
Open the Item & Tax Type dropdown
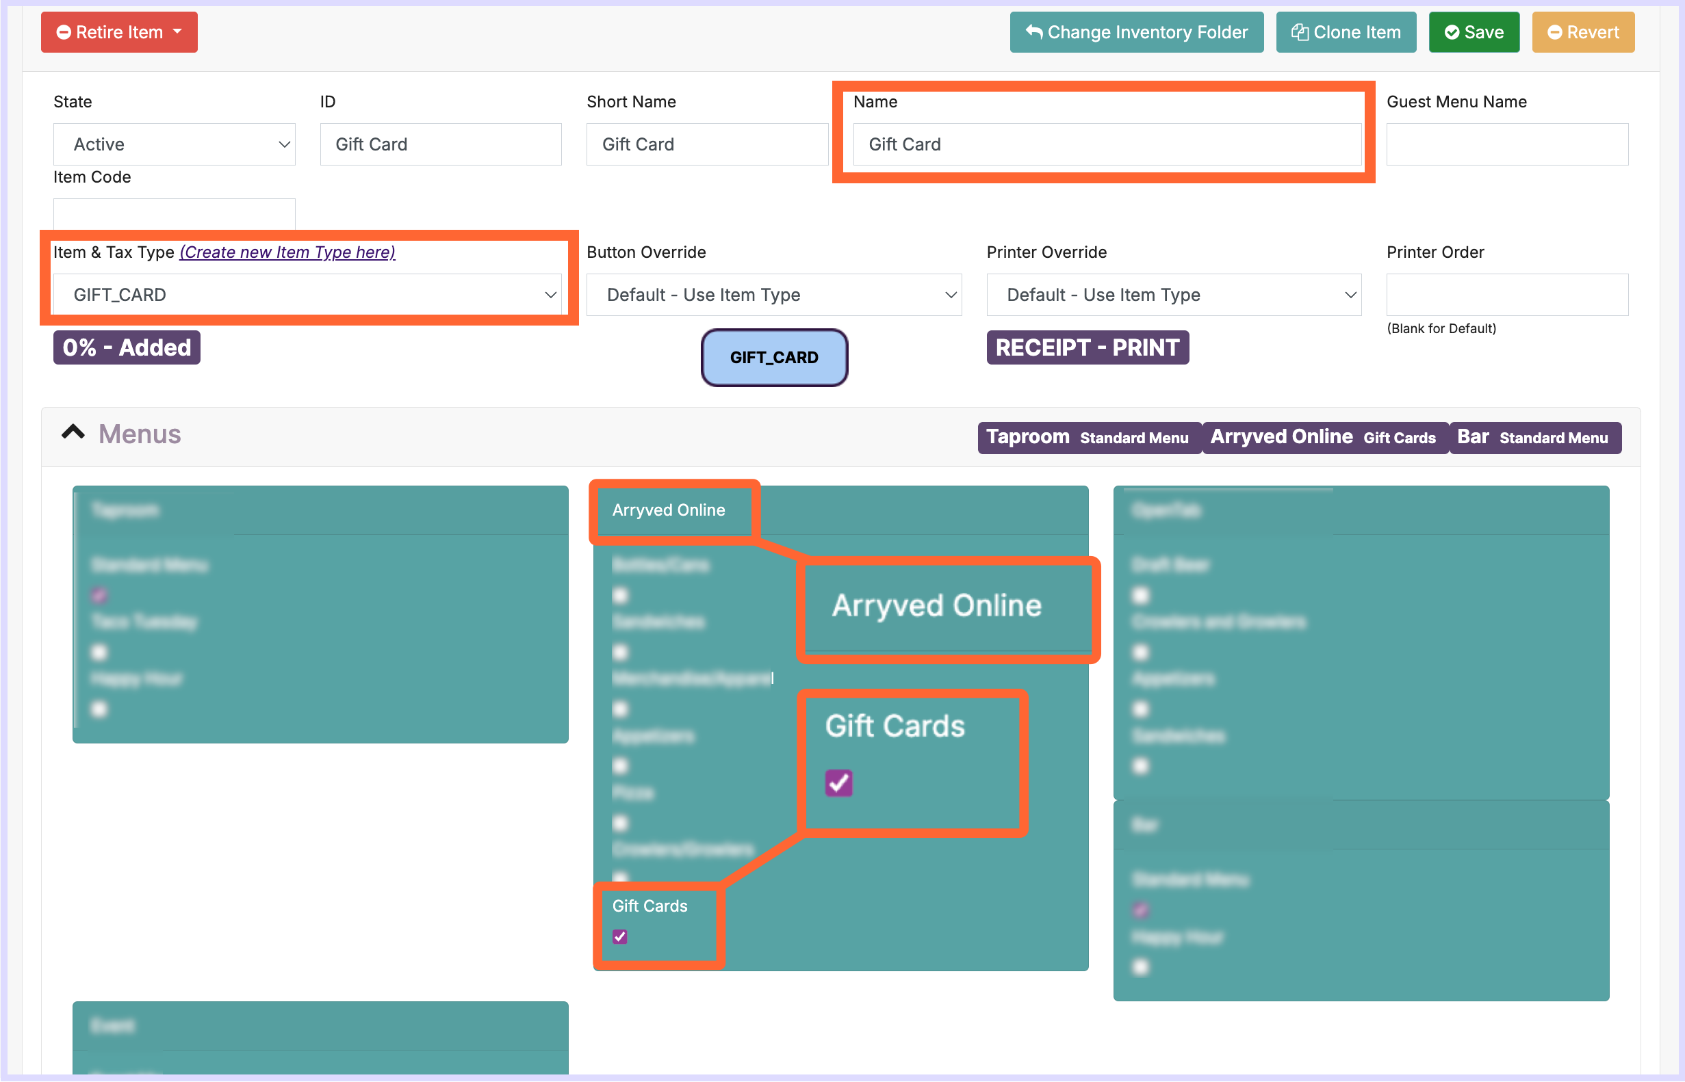(x=307, y=294)
